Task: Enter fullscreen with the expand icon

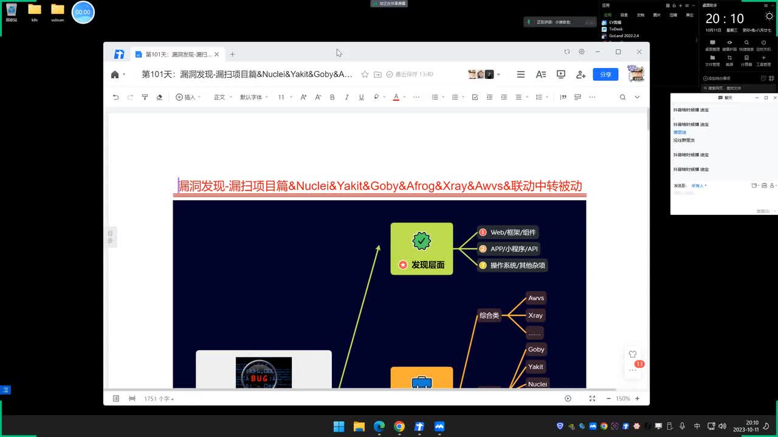Action: coord(592,398)
